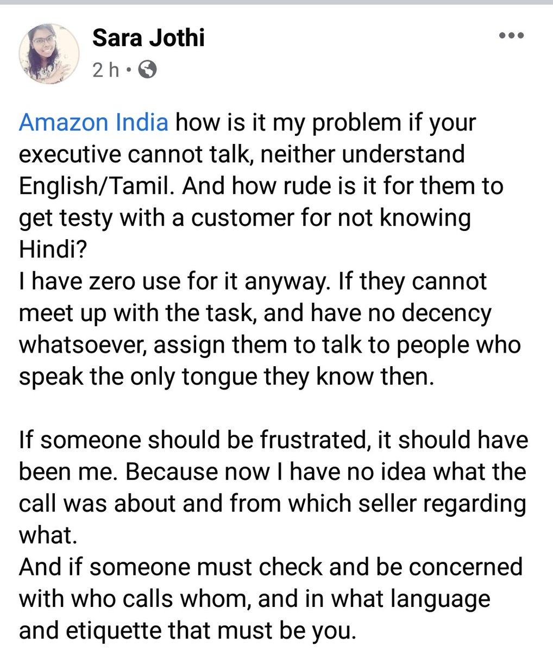Open the tagged Amazon India page
Screen dimensions: 553x652
pyautogui.click(x=93, y=123)
